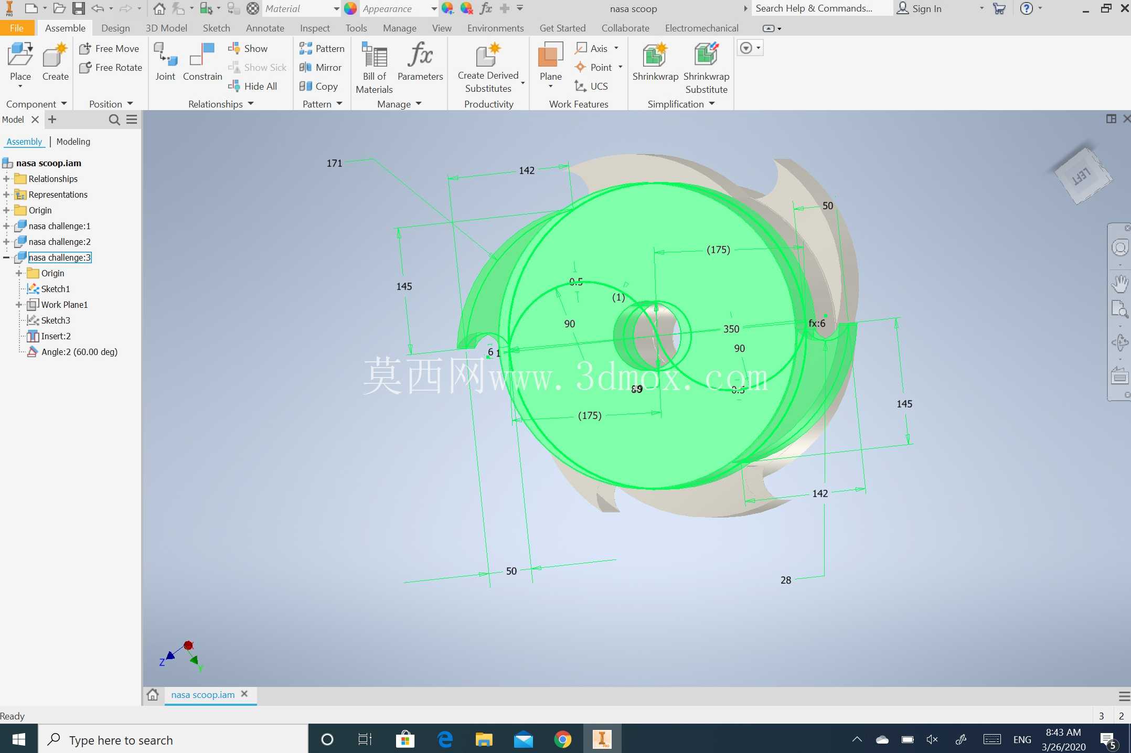Click the model browser search icon

[114, 120]
